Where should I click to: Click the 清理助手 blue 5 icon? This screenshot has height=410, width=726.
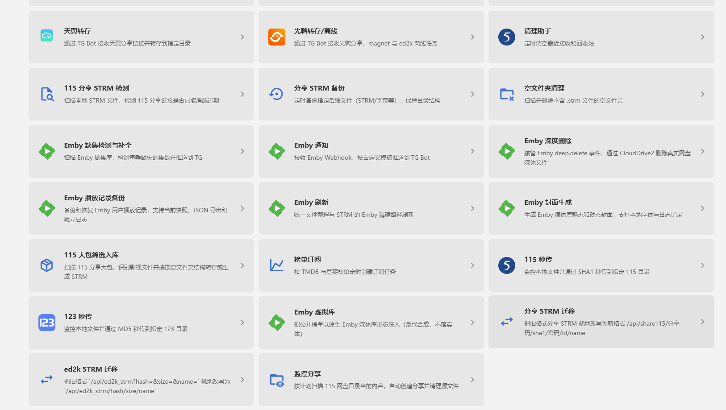point(507,37)
